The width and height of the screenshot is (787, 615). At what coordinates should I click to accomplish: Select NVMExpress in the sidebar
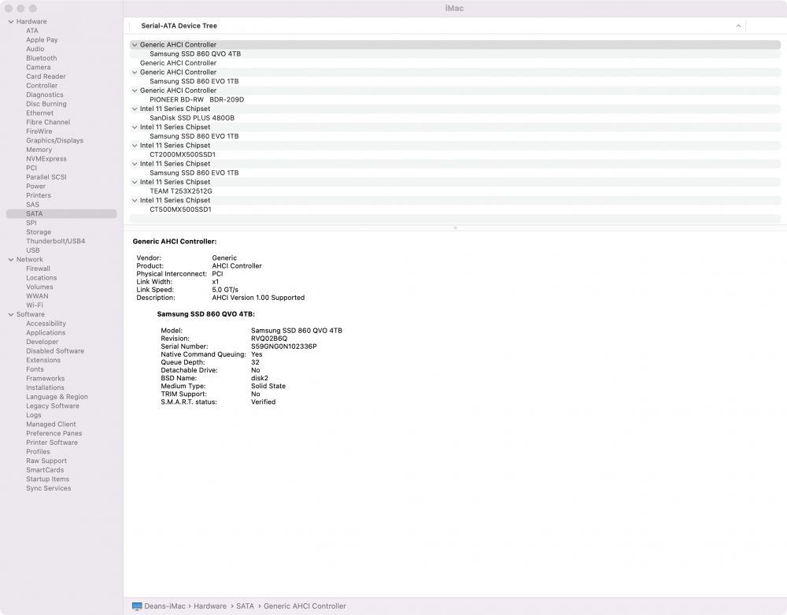[x=46, y=158]
